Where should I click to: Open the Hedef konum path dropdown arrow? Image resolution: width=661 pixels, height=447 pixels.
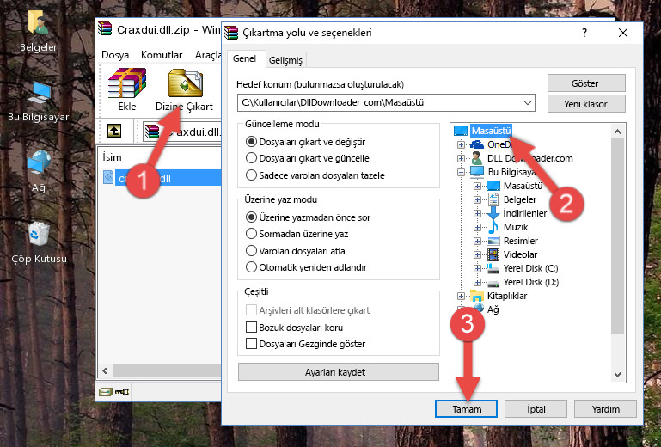(x=528, y=103)
